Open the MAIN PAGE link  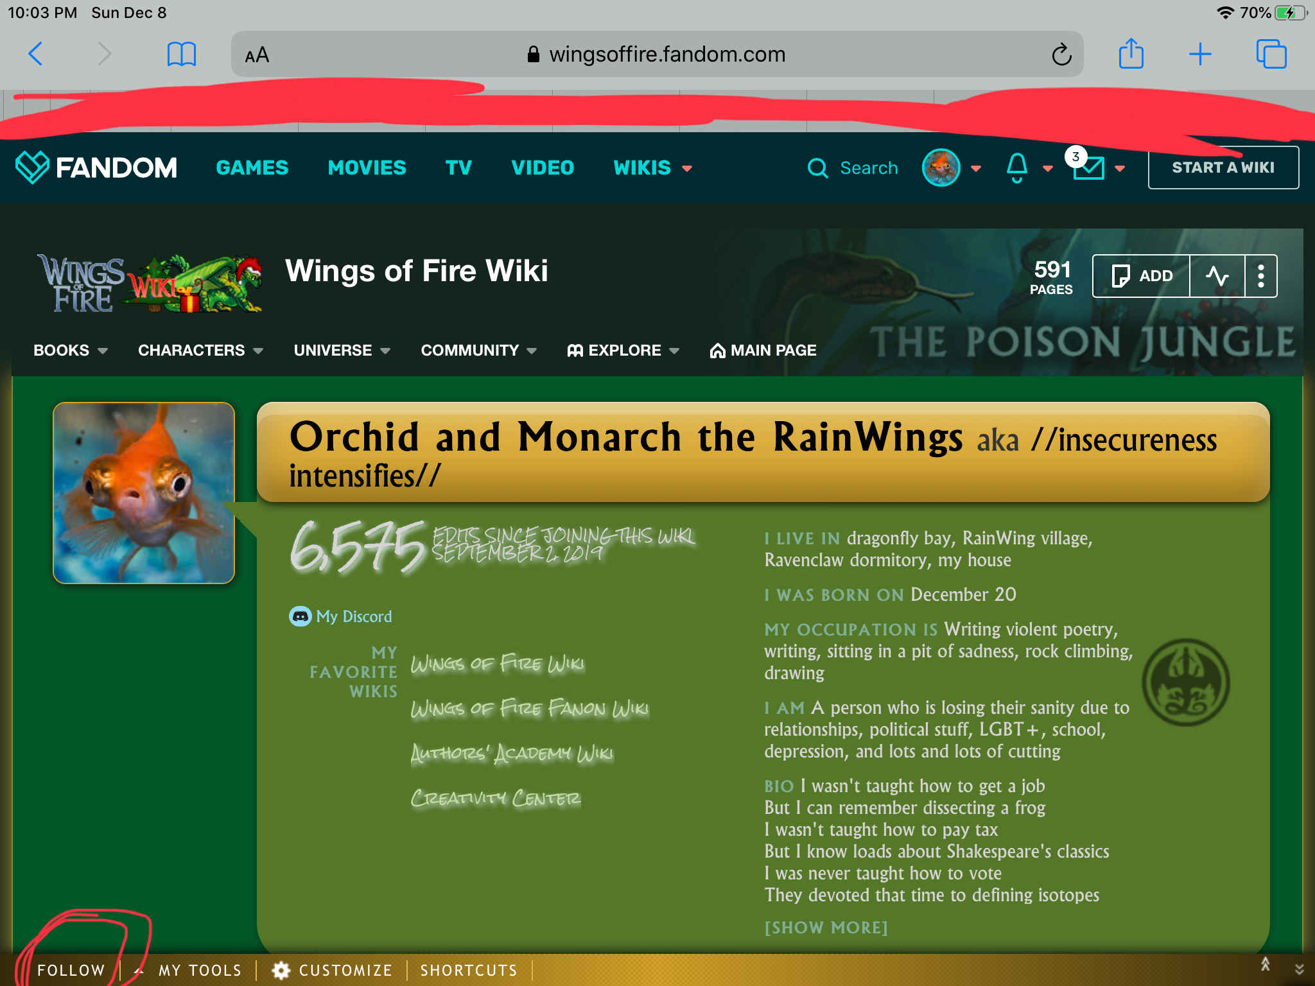point(763,350)
